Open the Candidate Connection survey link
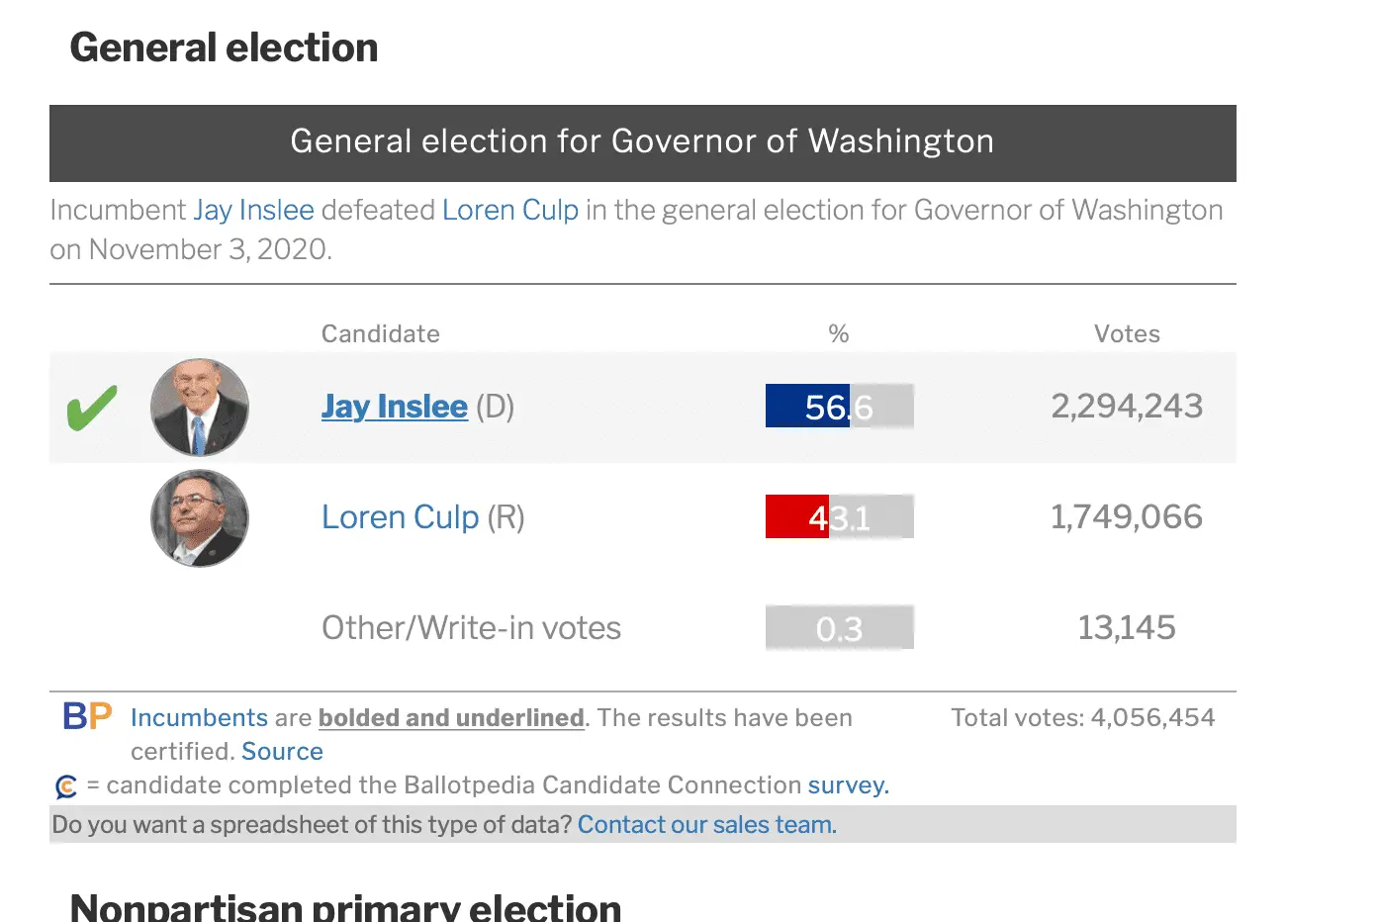Screen dimensions: 1377x922 [x=848, y=785]
